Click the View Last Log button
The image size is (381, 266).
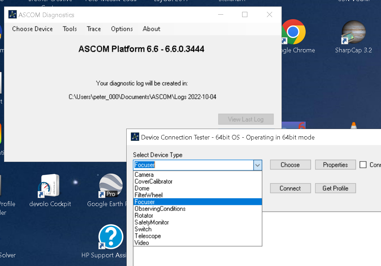[x=246, y=119]
